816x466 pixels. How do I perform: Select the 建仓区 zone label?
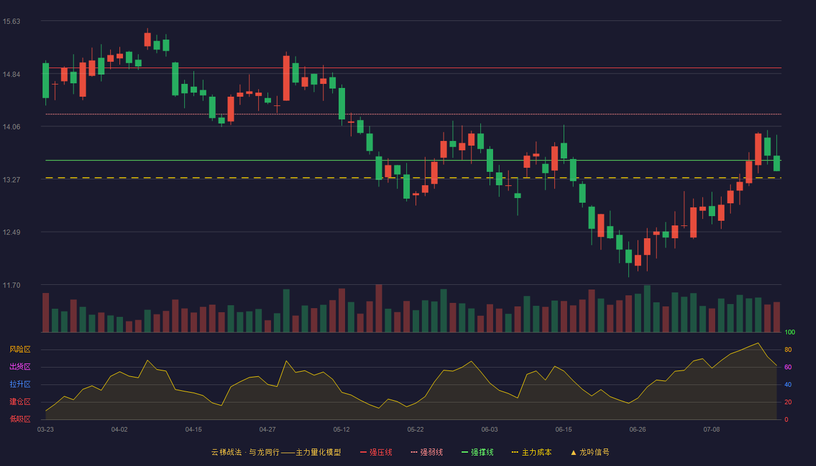coord(20,402)
